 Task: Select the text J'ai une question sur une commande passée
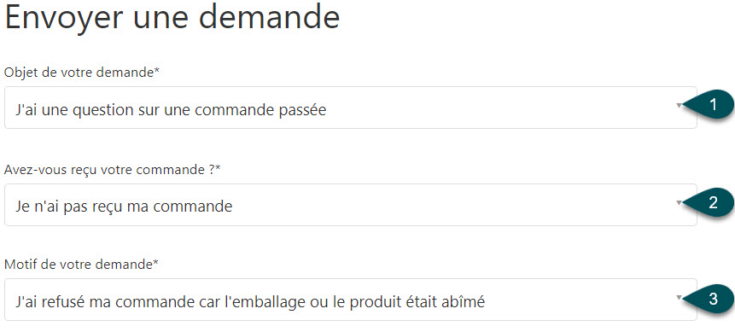[171, 110]
